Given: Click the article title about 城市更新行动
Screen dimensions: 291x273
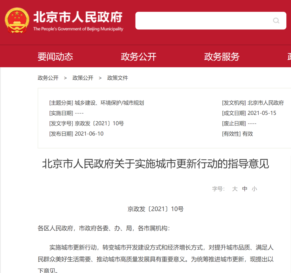Looking at the screenshot, I should point(155,164).
